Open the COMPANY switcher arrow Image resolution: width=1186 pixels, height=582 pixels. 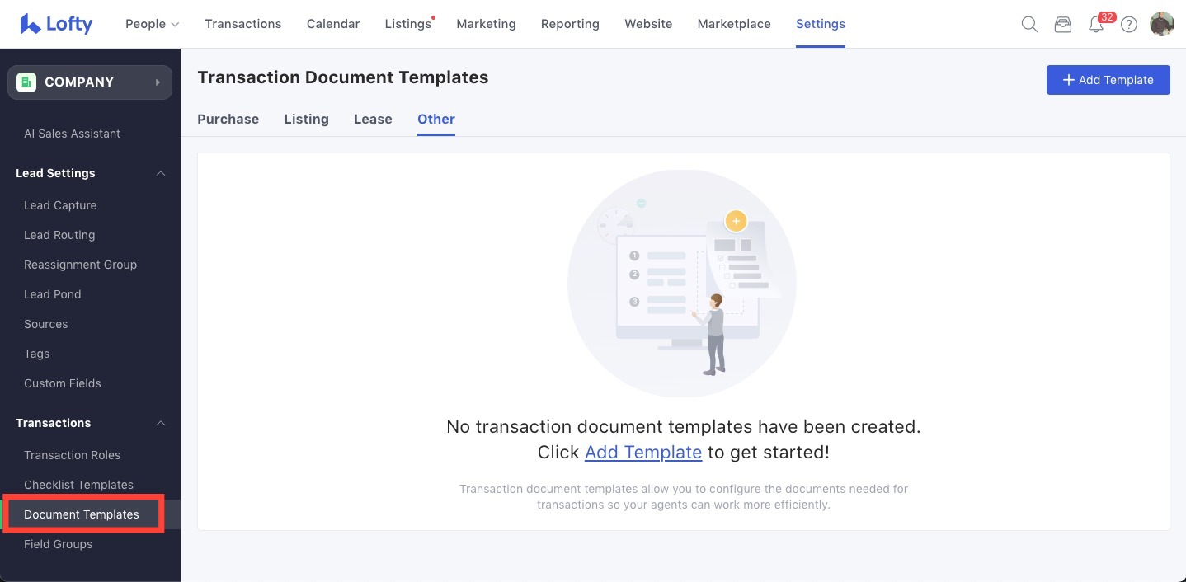tap(158, 82)
